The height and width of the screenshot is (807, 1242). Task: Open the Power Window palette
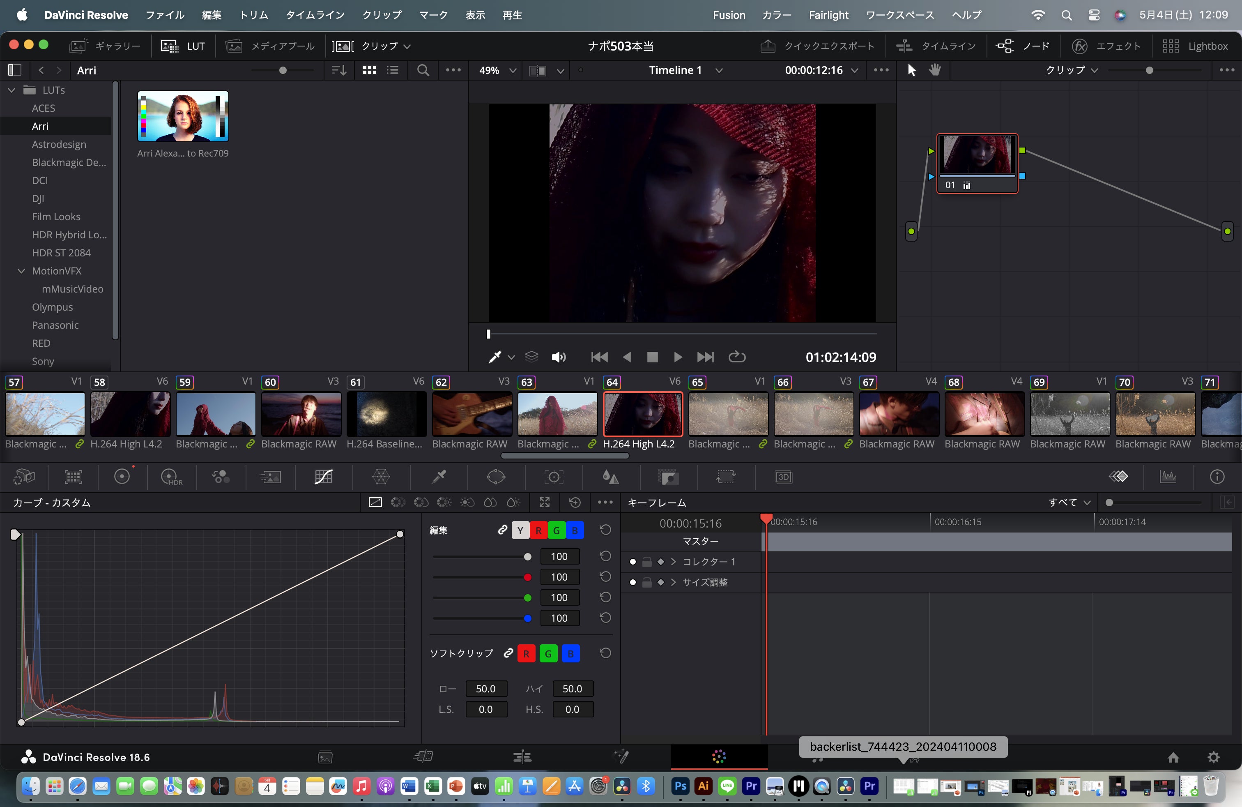(x=496, y=477)
